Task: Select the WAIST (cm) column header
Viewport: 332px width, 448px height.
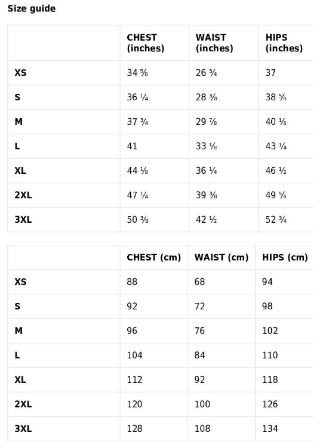Action: click(222, 257)
